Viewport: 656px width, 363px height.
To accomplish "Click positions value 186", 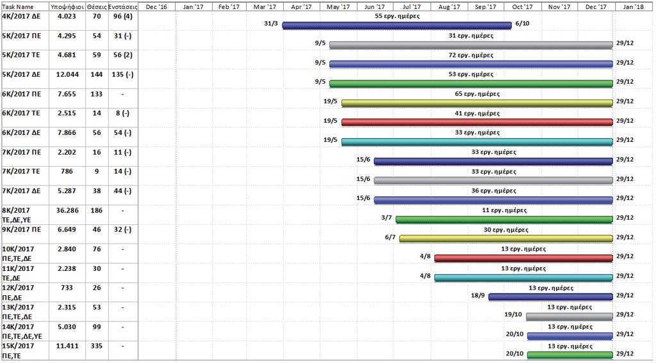I will [97, 210].
